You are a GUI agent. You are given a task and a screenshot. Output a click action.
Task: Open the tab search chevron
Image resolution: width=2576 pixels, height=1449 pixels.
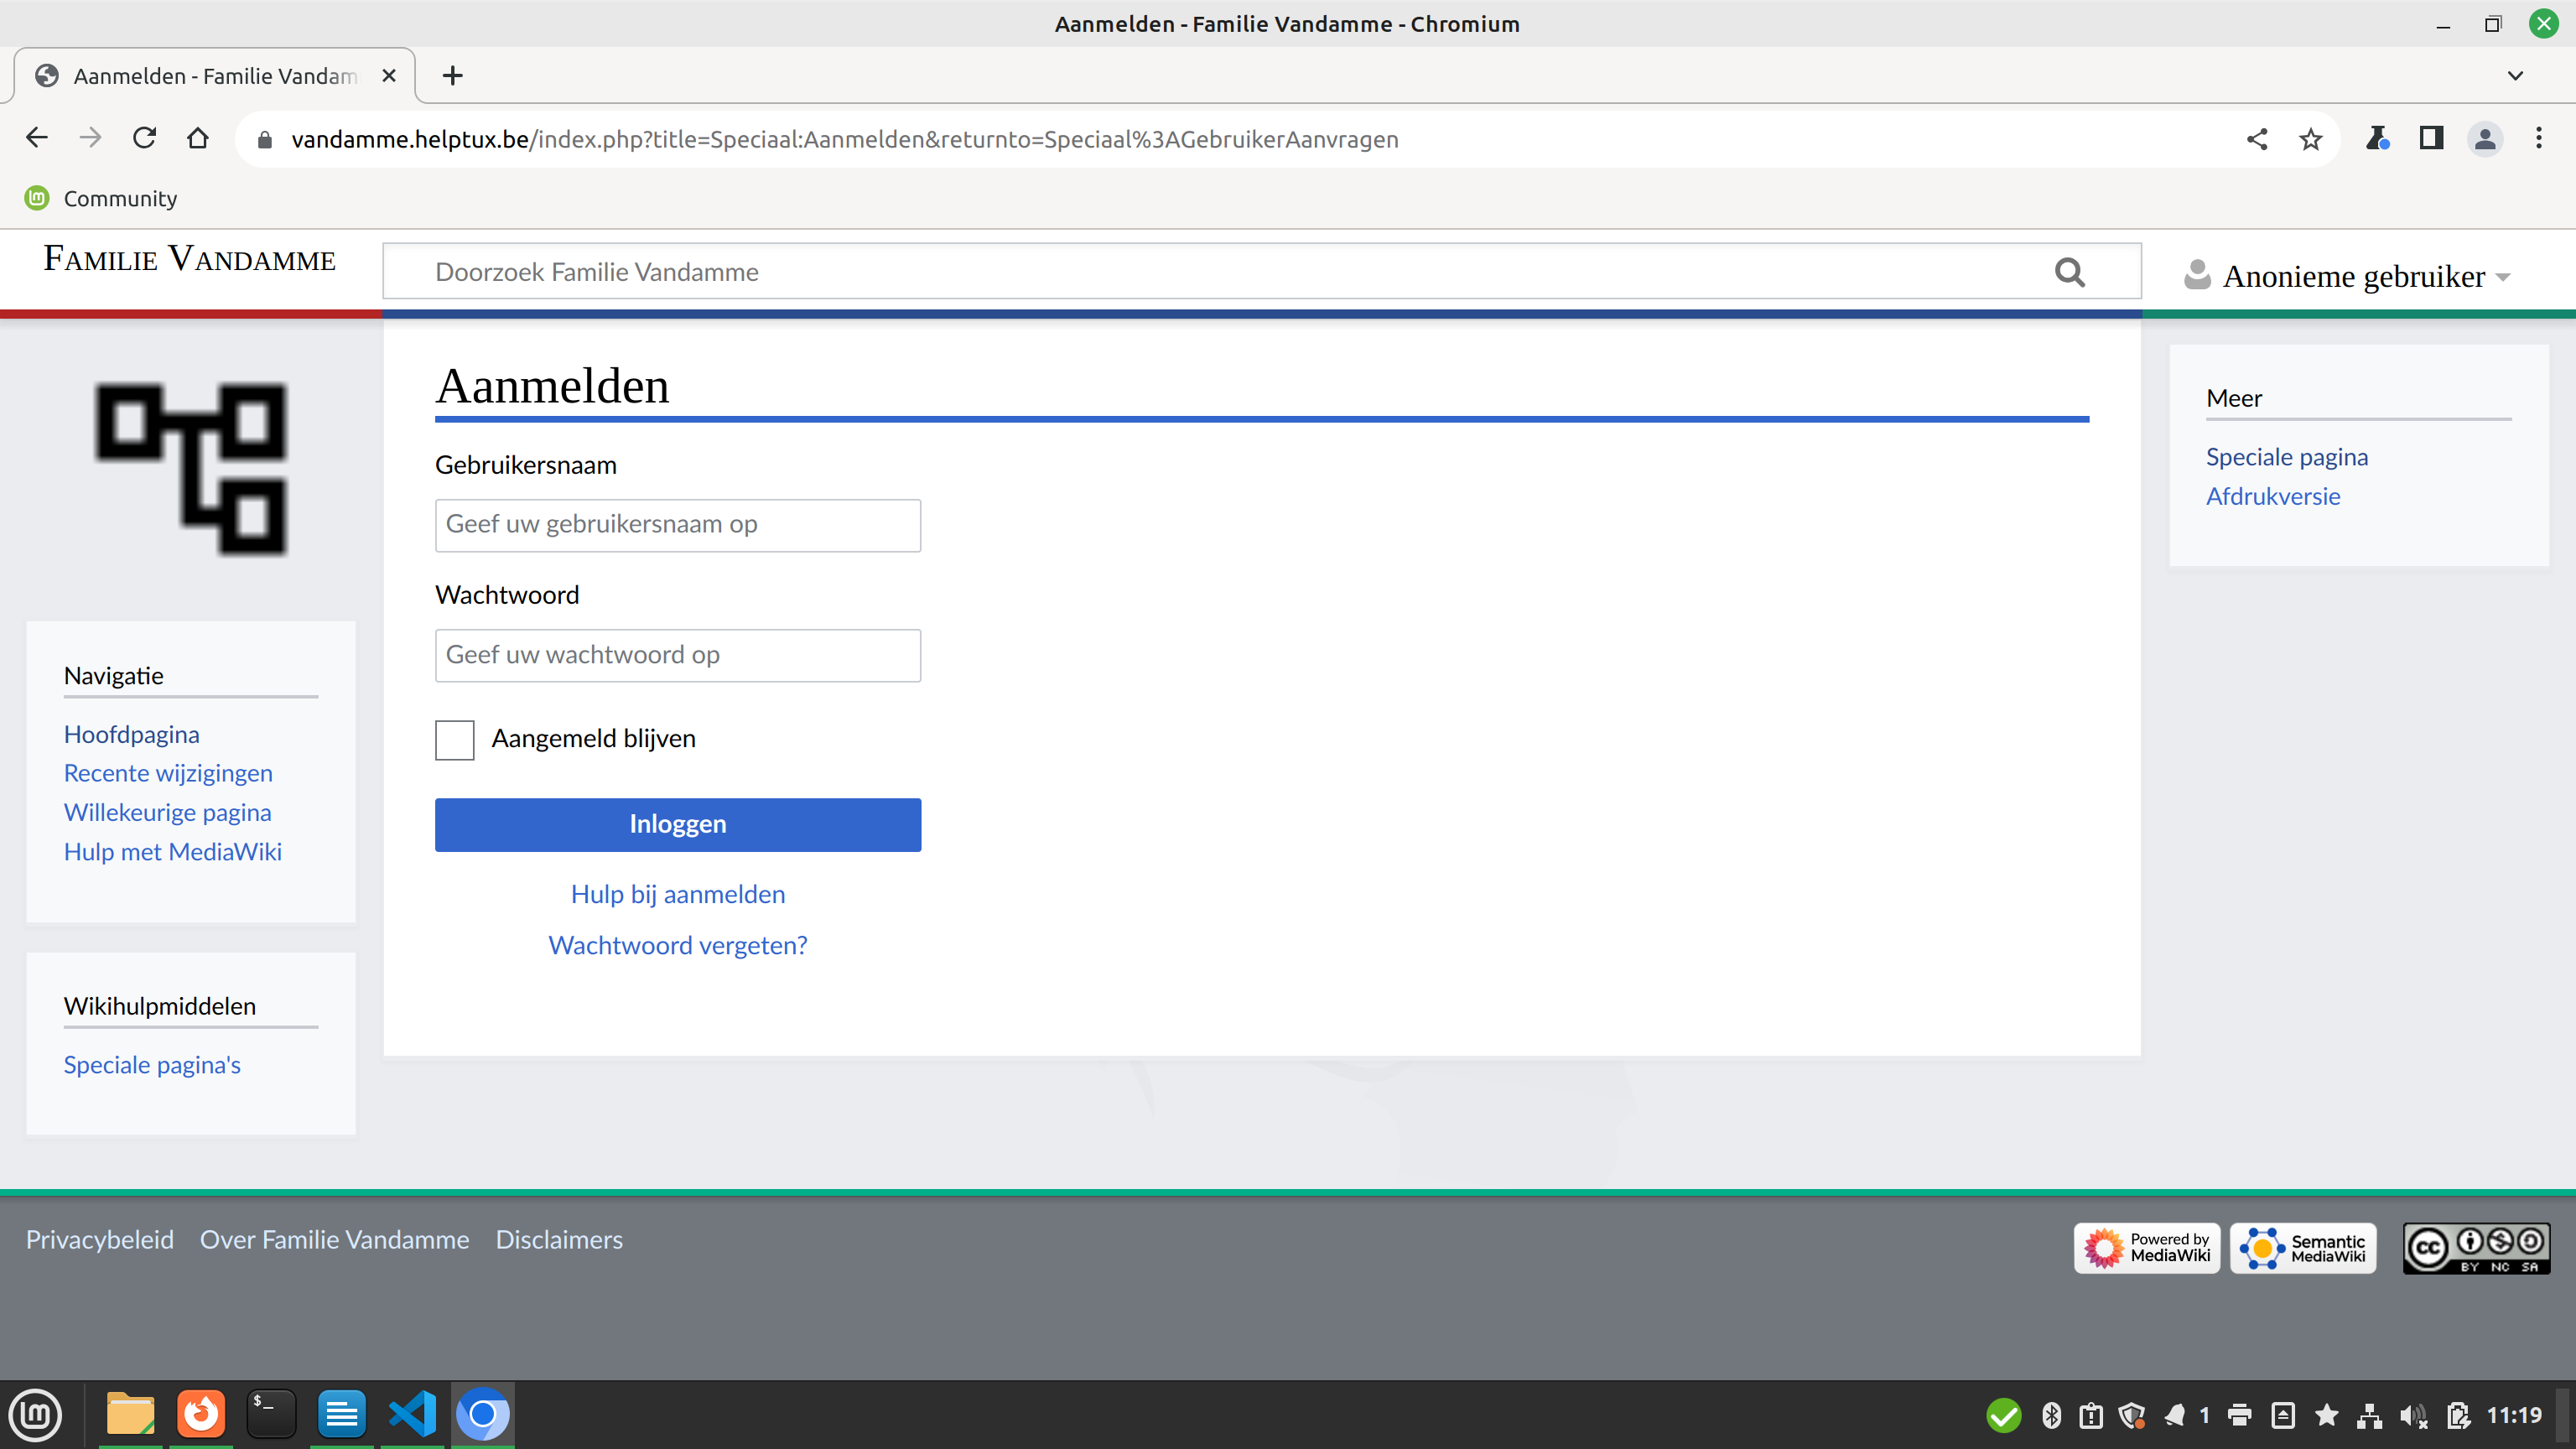pyautogui.click(x=2515, y=76)
